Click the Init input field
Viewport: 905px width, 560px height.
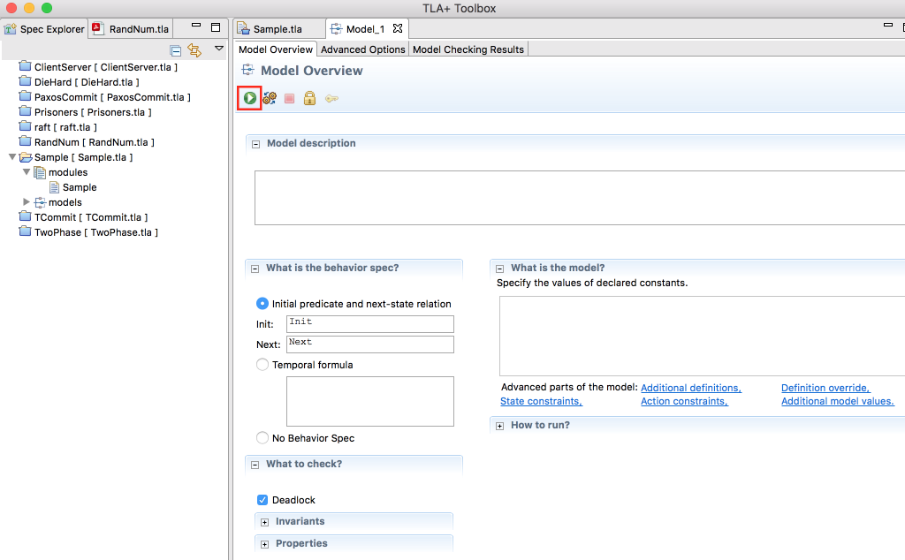coord(370,324)
